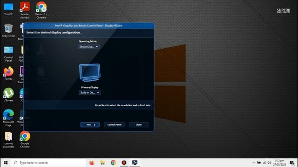Viewport: 298px width, 167px height.
Task: Open File Explorer from the taskbar
Action: coord(102,163)
